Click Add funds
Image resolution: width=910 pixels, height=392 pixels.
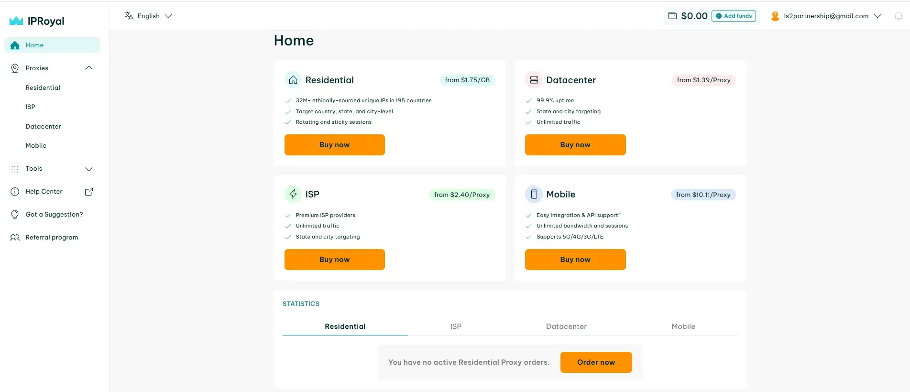click(x=734, y=15)
